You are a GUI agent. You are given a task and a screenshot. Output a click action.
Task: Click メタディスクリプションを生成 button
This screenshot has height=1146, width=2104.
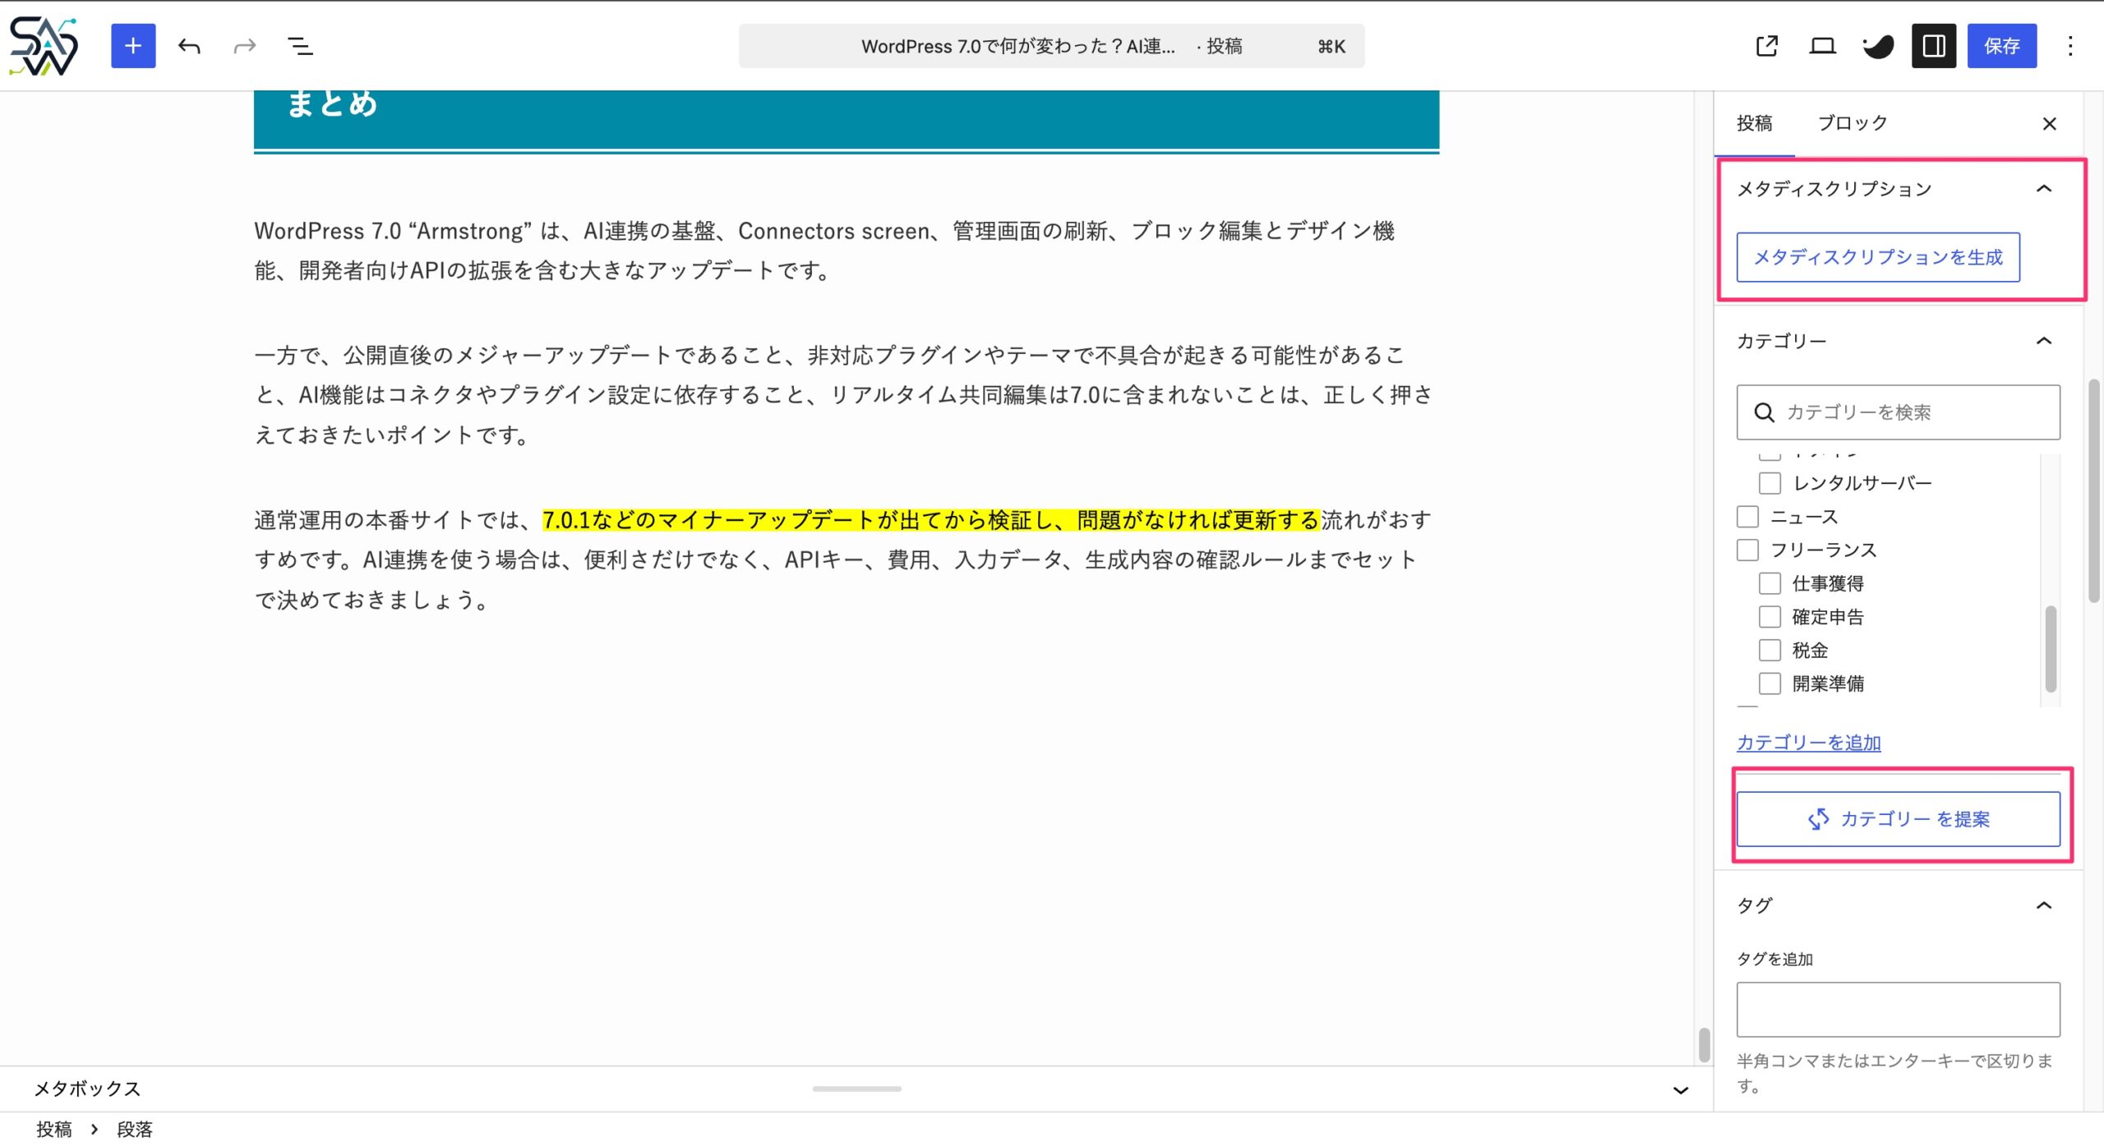click(x=1878, y=257)
